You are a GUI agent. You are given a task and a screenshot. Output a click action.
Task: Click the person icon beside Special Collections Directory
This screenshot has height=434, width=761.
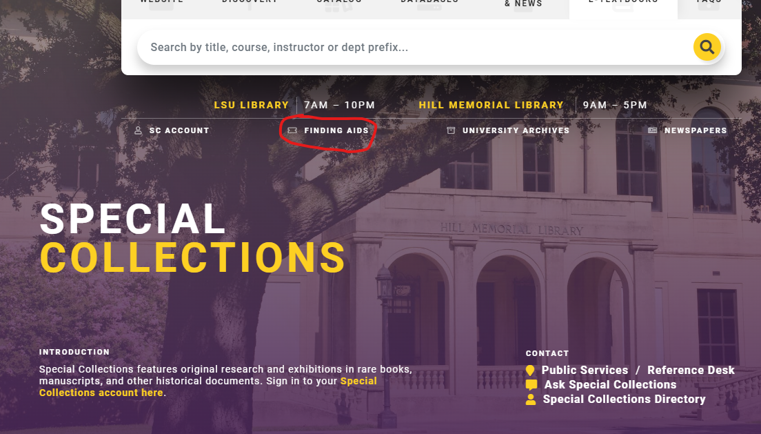click(530, 400)
